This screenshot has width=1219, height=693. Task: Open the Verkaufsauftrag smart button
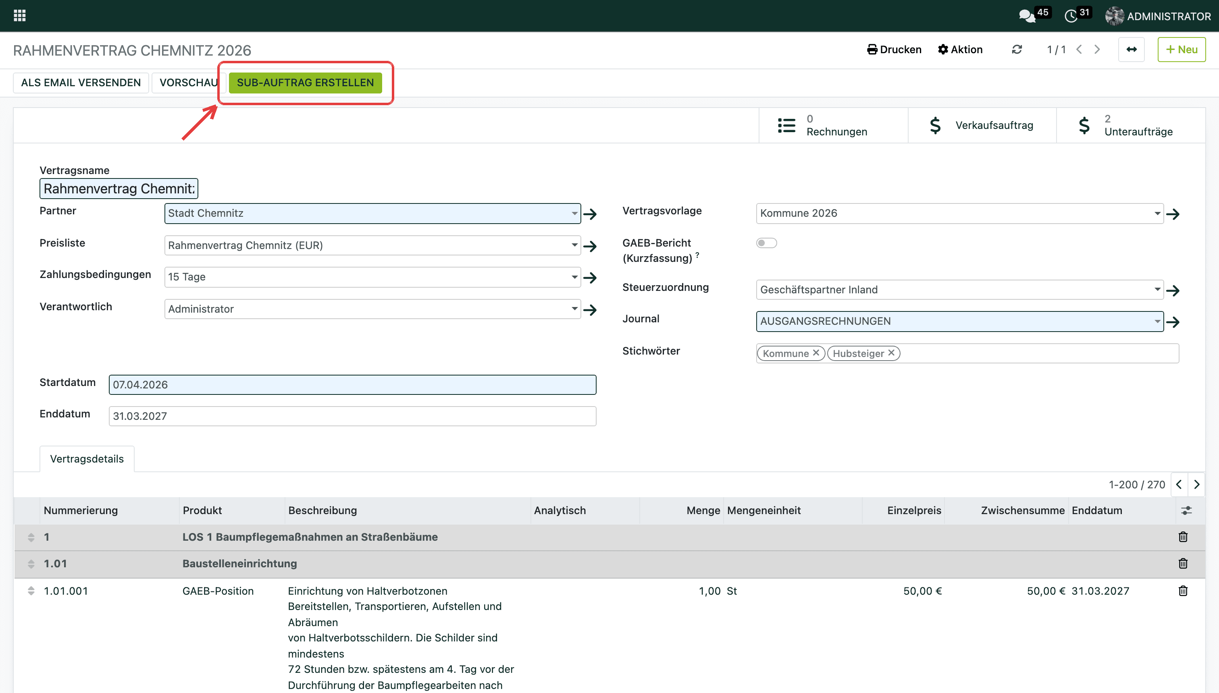(982, 126)
